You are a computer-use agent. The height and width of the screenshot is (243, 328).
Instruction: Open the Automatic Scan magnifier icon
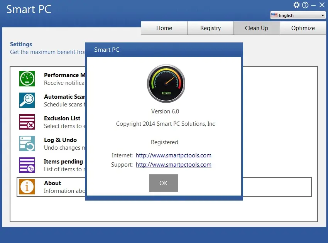pyautogui.click(x=27, y=100)
